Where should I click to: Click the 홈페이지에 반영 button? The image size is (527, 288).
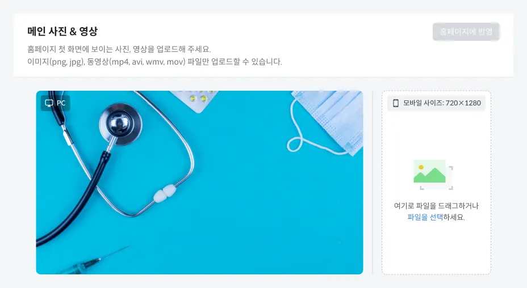466,32
